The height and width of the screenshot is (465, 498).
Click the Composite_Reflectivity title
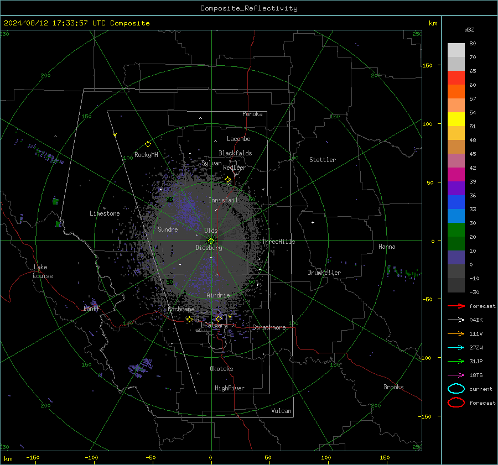pos(249,8)
